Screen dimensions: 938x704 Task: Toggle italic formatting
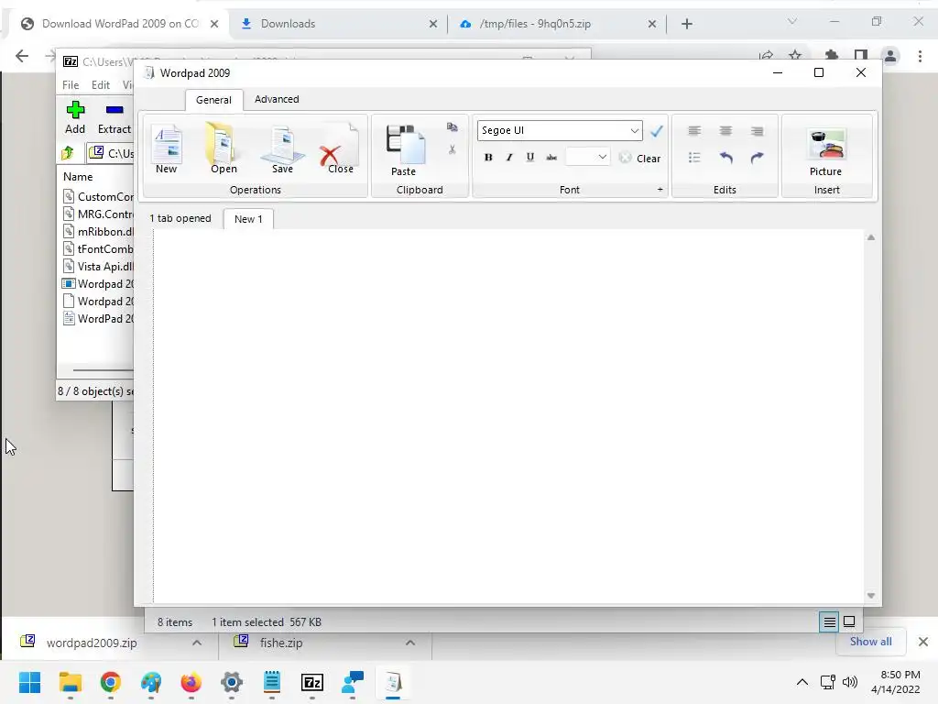click(509, 158)
